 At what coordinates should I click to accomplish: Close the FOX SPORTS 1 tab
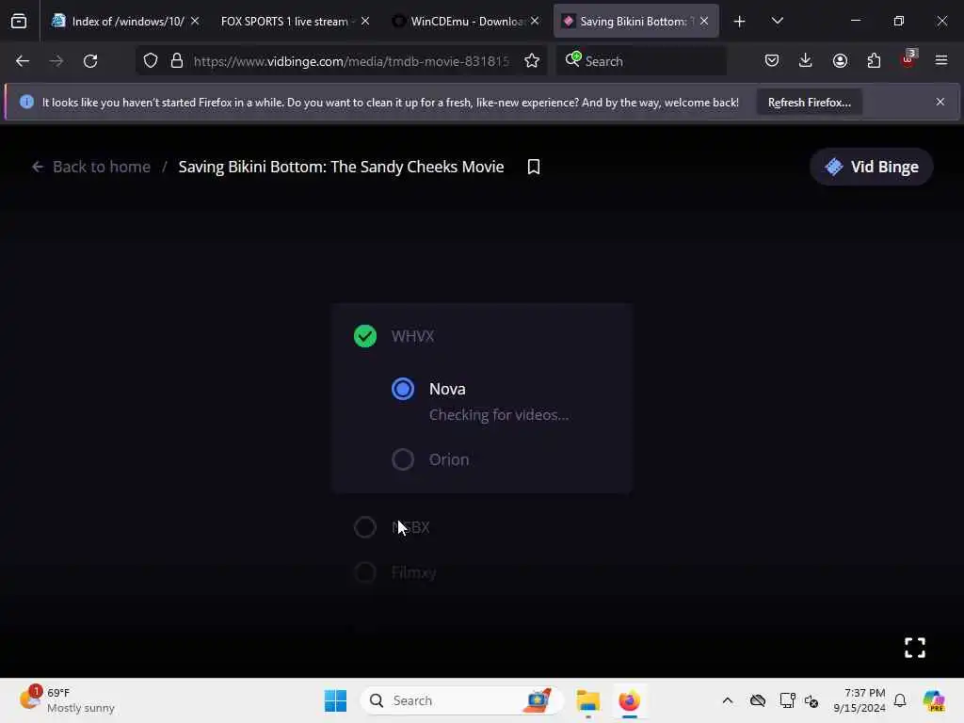[x=365, y=22]
